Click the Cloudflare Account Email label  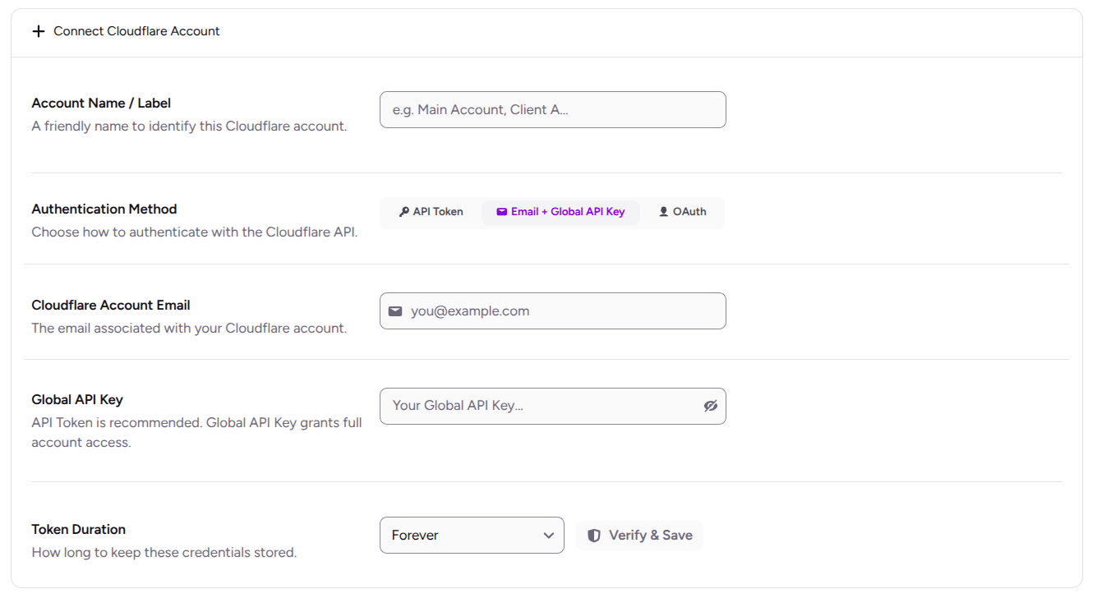(111, 305)
